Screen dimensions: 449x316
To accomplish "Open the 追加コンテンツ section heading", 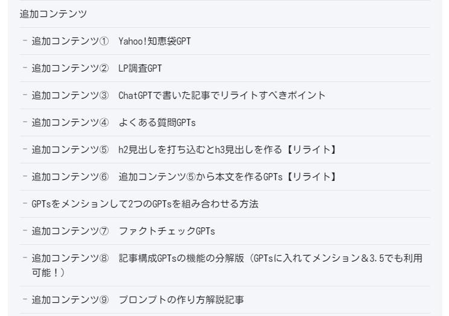I will [53, 14].
